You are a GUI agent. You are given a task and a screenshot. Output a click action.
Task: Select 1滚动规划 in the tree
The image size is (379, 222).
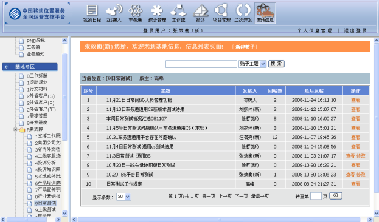[37, 82]
